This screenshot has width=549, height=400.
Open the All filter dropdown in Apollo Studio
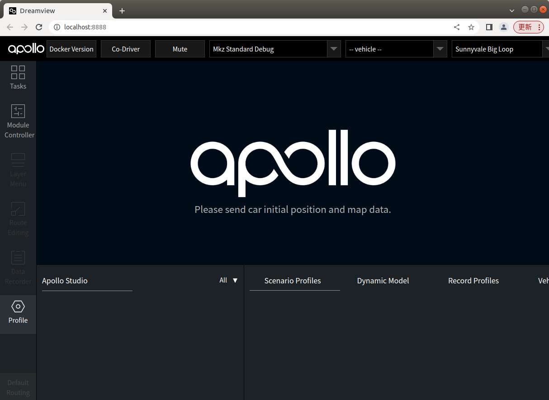[228, 280]
